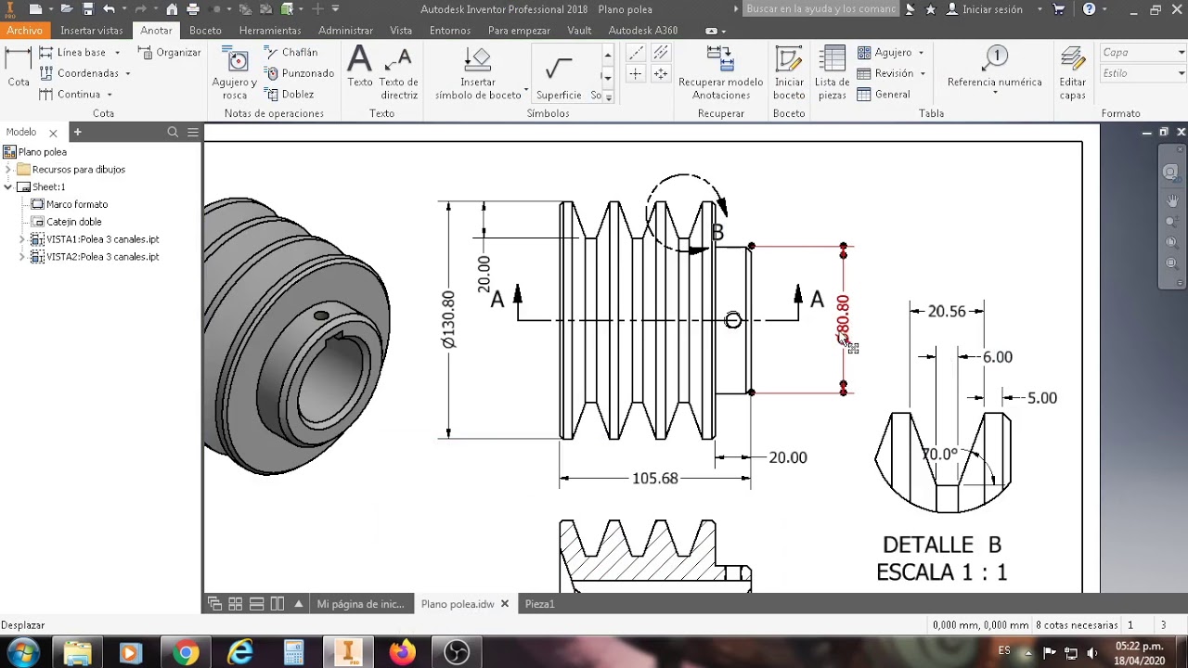Choose the Coordenadas dimension tool
1188x668 pixels.
click(x=79, y=73)
